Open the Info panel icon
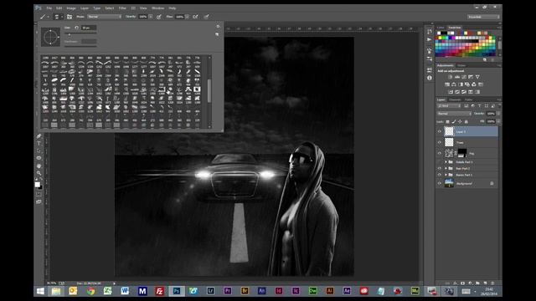This screenshot has height=301, width=536. coord(430,78)
